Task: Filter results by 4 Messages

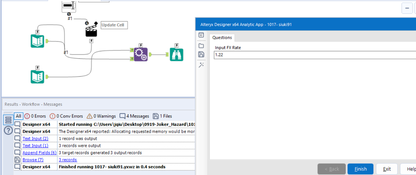Action: pos(134,116)
